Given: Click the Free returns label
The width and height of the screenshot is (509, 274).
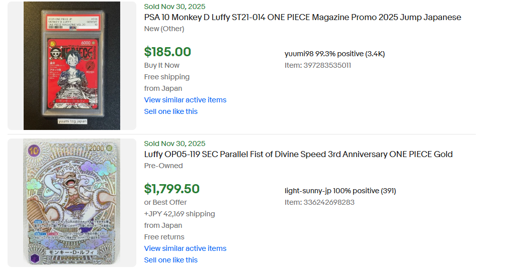Looking at the screenshot, I should (164, 237).
